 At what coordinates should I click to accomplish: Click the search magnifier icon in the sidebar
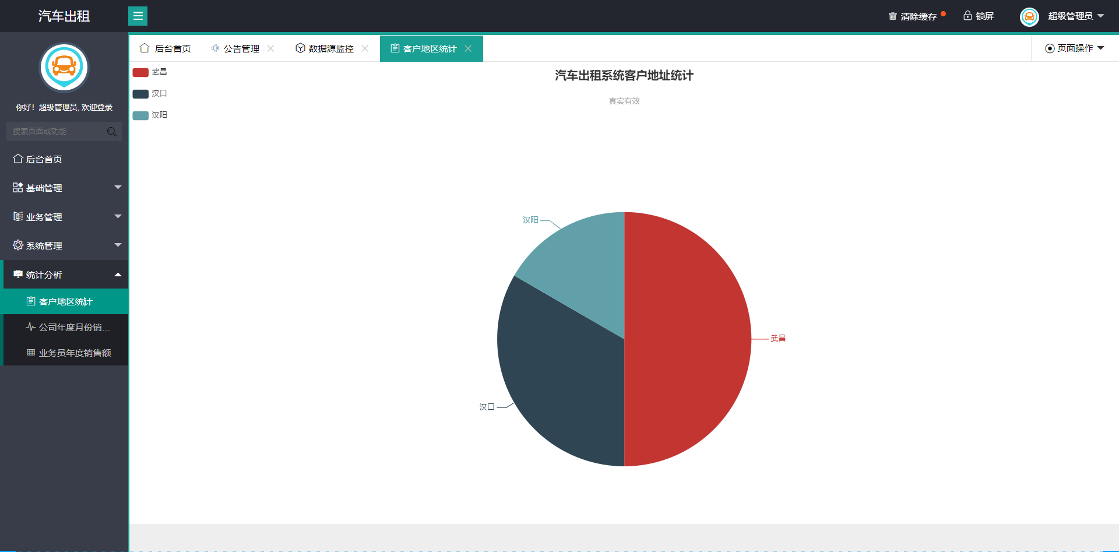[112, 132]
